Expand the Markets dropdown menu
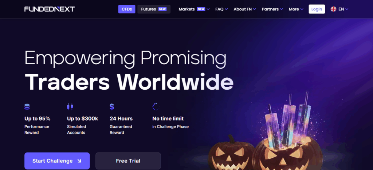Image resolution: width=373 pixels, height=170 pixels. [194, 9]
